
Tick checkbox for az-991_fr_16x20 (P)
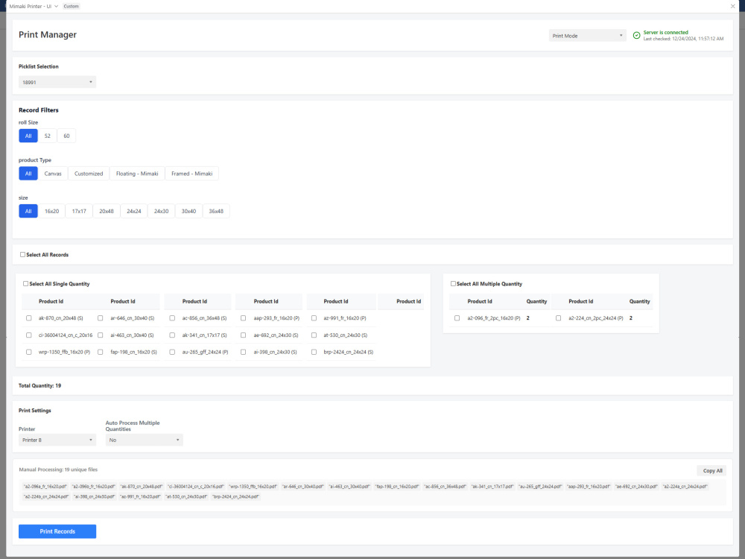[x=314, y=318]
